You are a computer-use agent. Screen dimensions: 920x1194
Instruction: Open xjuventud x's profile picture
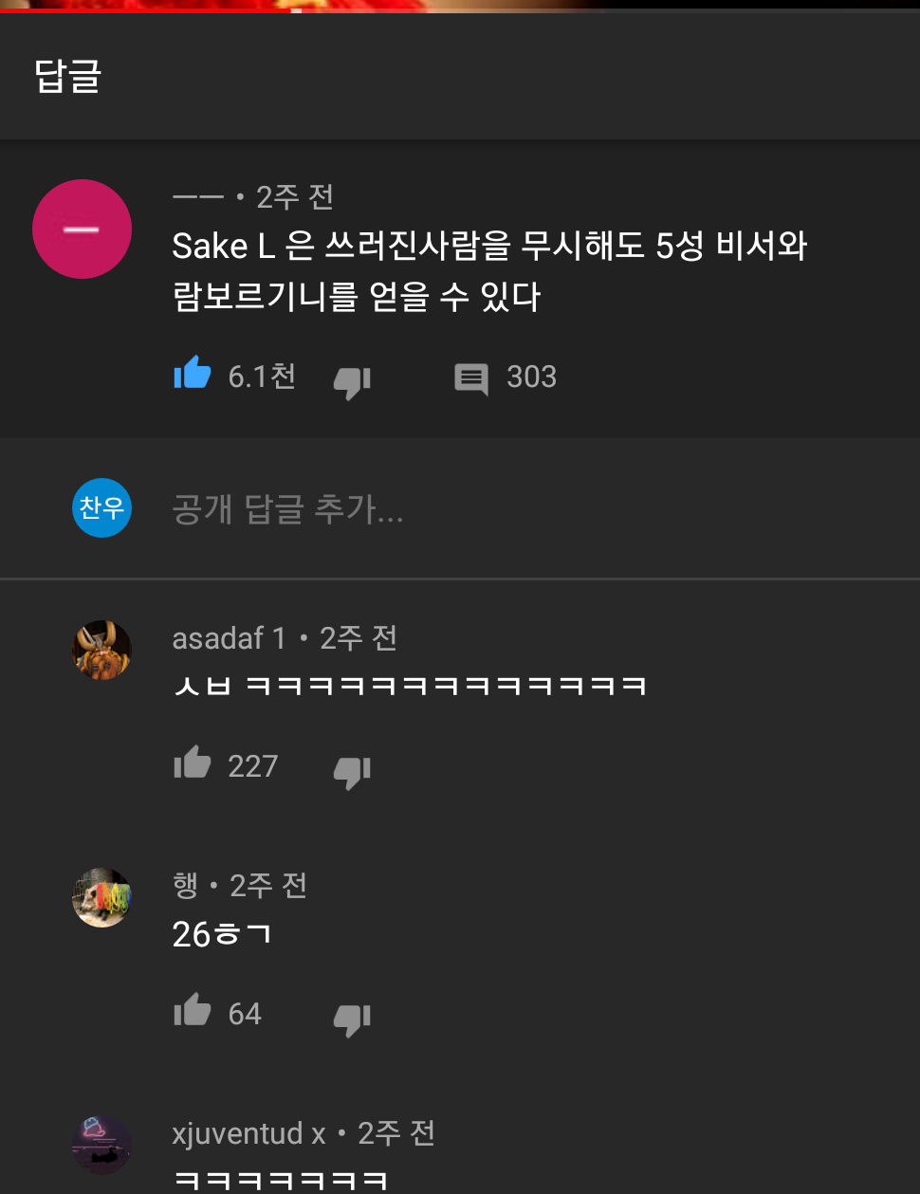101,1145
